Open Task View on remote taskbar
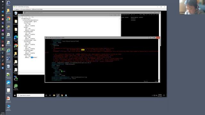 click(50, 96)
